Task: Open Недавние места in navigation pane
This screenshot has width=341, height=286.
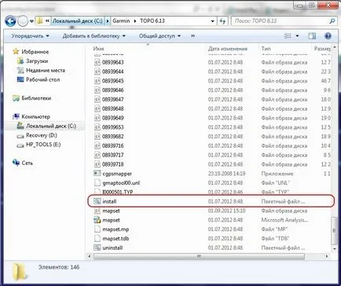Action: (x=41, y=70)
